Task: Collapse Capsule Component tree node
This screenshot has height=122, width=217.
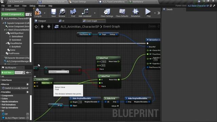Action: [x=3, y=23]
